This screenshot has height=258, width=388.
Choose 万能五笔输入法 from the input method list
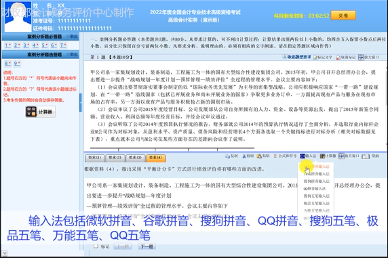tap(316, 211)
